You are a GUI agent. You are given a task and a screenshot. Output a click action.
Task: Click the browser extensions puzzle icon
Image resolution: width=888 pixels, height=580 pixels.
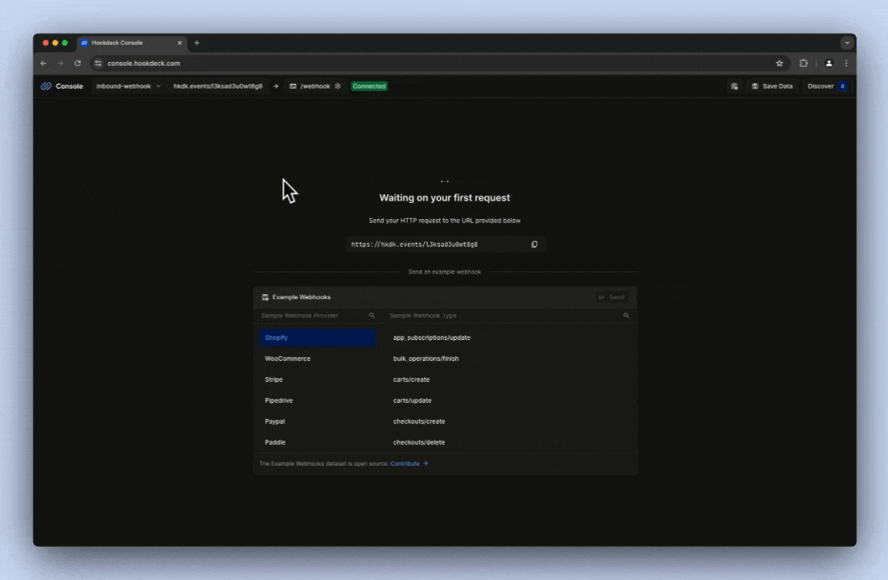pos(803,63)
